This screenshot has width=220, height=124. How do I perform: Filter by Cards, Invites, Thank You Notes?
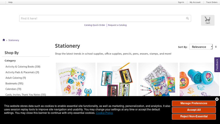(26, 95)
